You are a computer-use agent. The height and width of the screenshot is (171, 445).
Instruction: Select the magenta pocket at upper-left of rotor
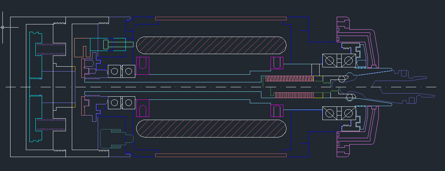pos(142,63)
